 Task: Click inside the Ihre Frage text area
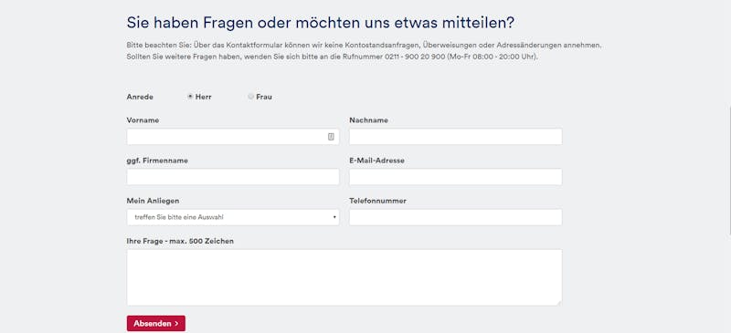coord(344,277)
